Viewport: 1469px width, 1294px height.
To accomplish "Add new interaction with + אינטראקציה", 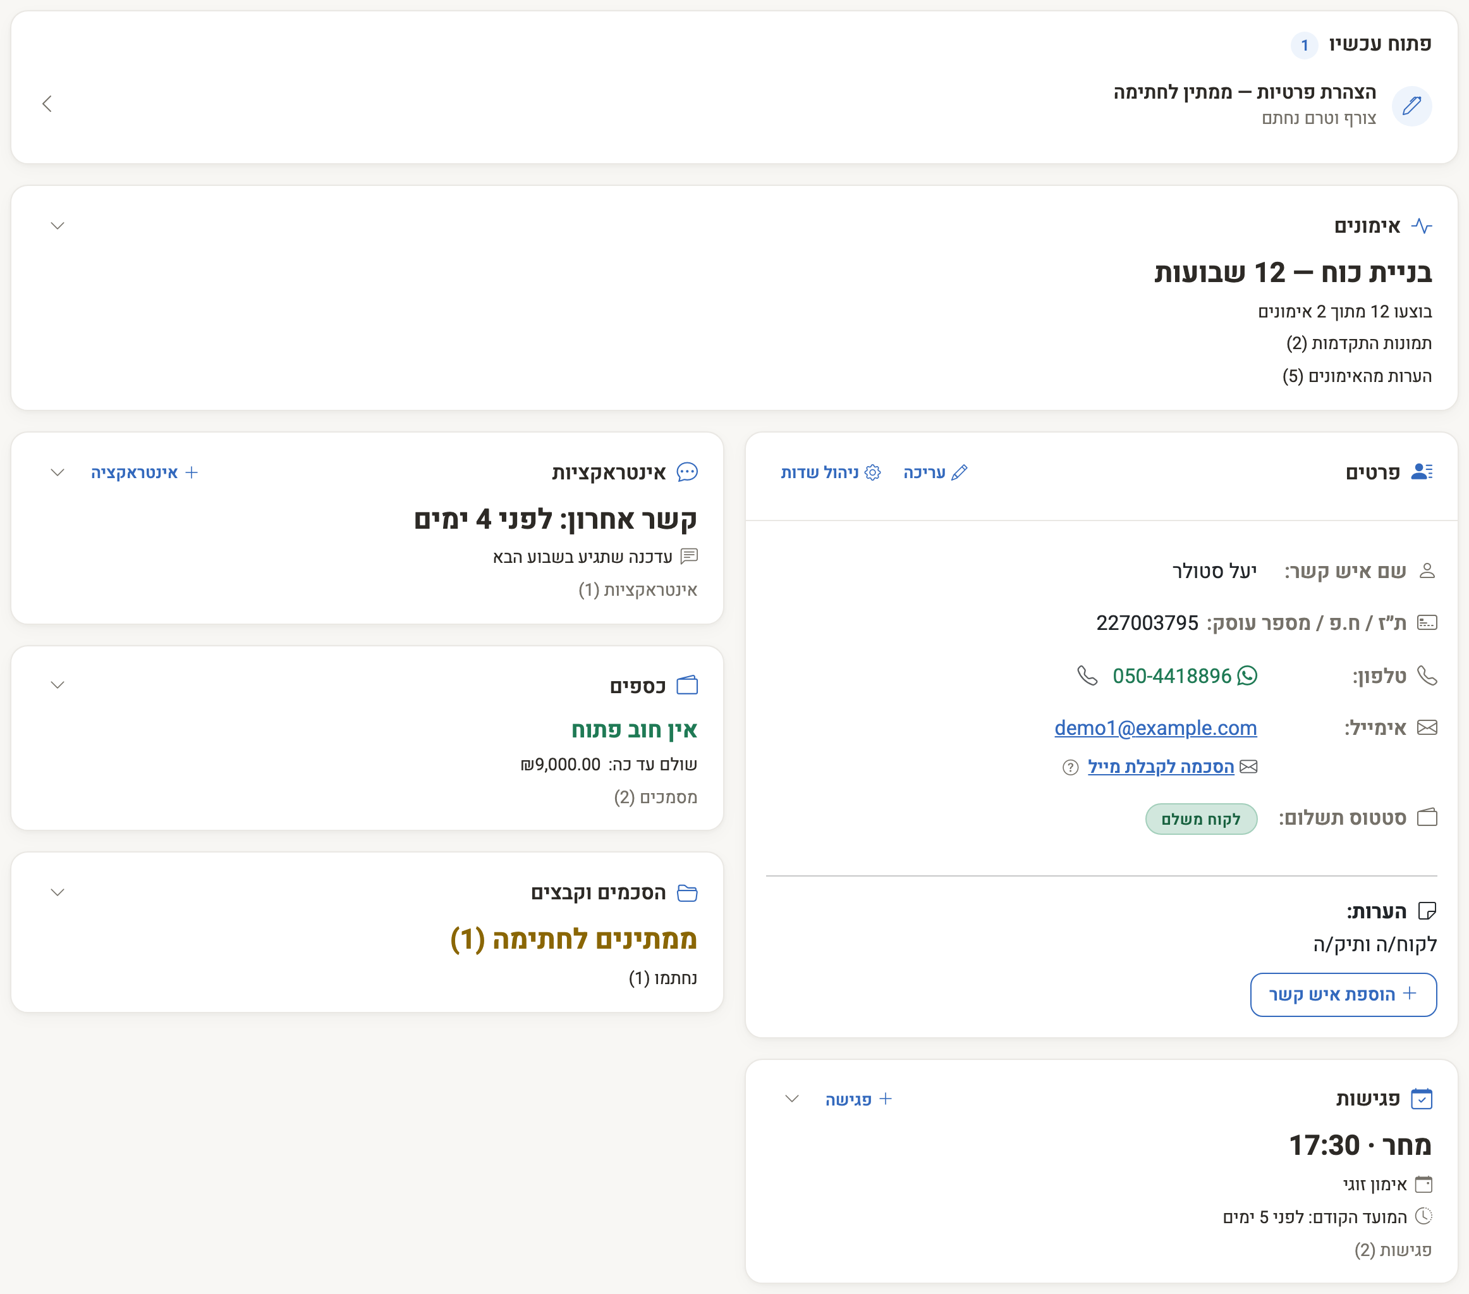I will coord(143,472).
